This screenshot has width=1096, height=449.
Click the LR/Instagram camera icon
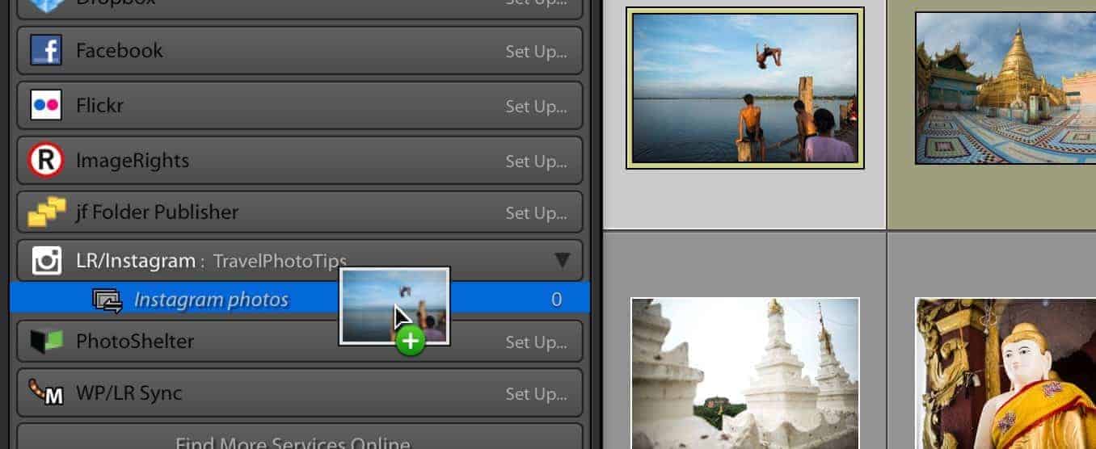tap(47, 261)
